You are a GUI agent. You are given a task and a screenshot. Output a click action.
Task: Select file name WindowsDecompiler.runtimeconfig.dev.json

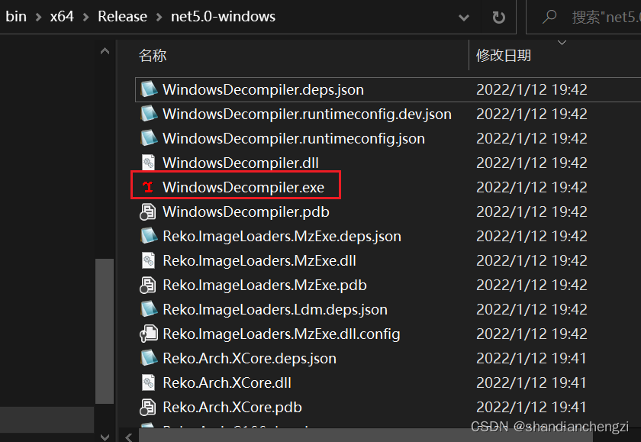307,114
